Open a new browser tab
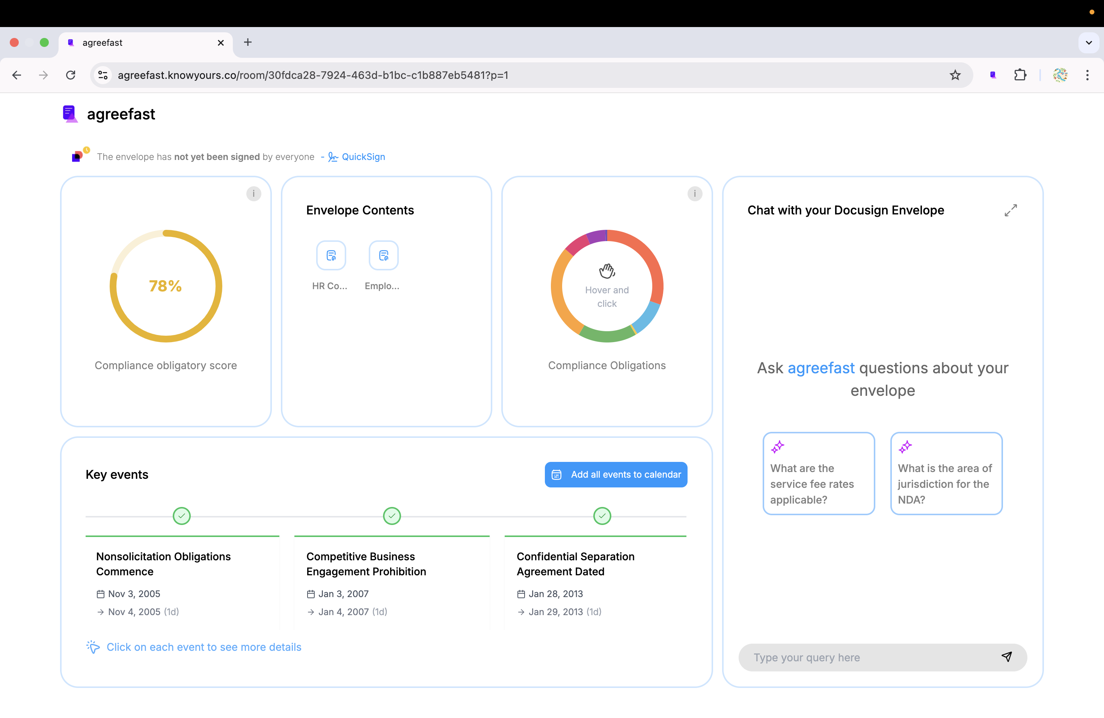1104x718 pixels. 248,43
